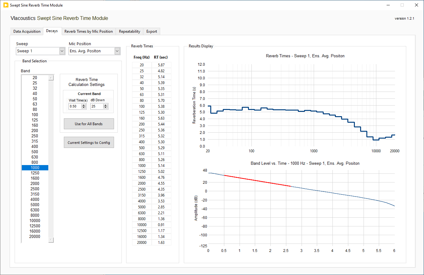424x275 pixels.
Task: View the Reverb Times by Mic Position tab
Action: 88,31
